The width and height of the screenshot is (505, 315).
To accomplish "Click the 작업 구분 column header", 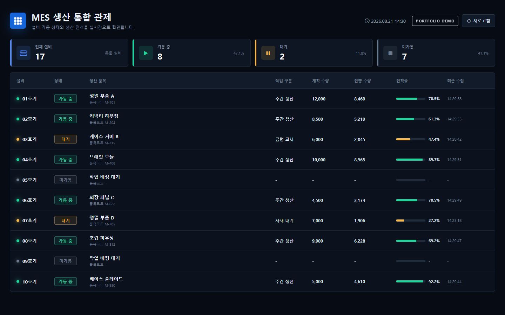I will click(283, 81).
